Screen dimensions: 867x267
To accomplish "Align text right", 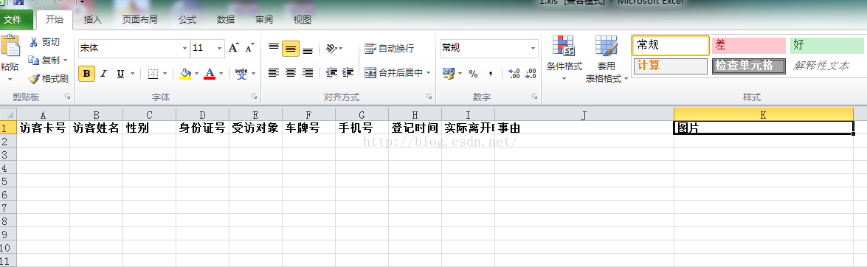I will click(x=308, y=72).
